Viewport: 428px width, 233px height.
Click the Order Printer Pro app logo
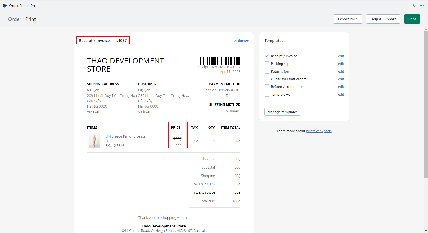point(5,6)
